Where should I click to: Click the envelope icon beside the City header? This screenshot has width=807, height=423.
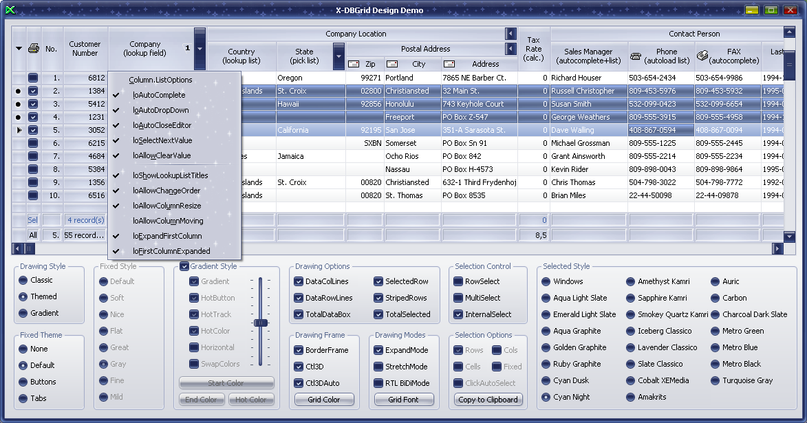click(x=391, y=64)
